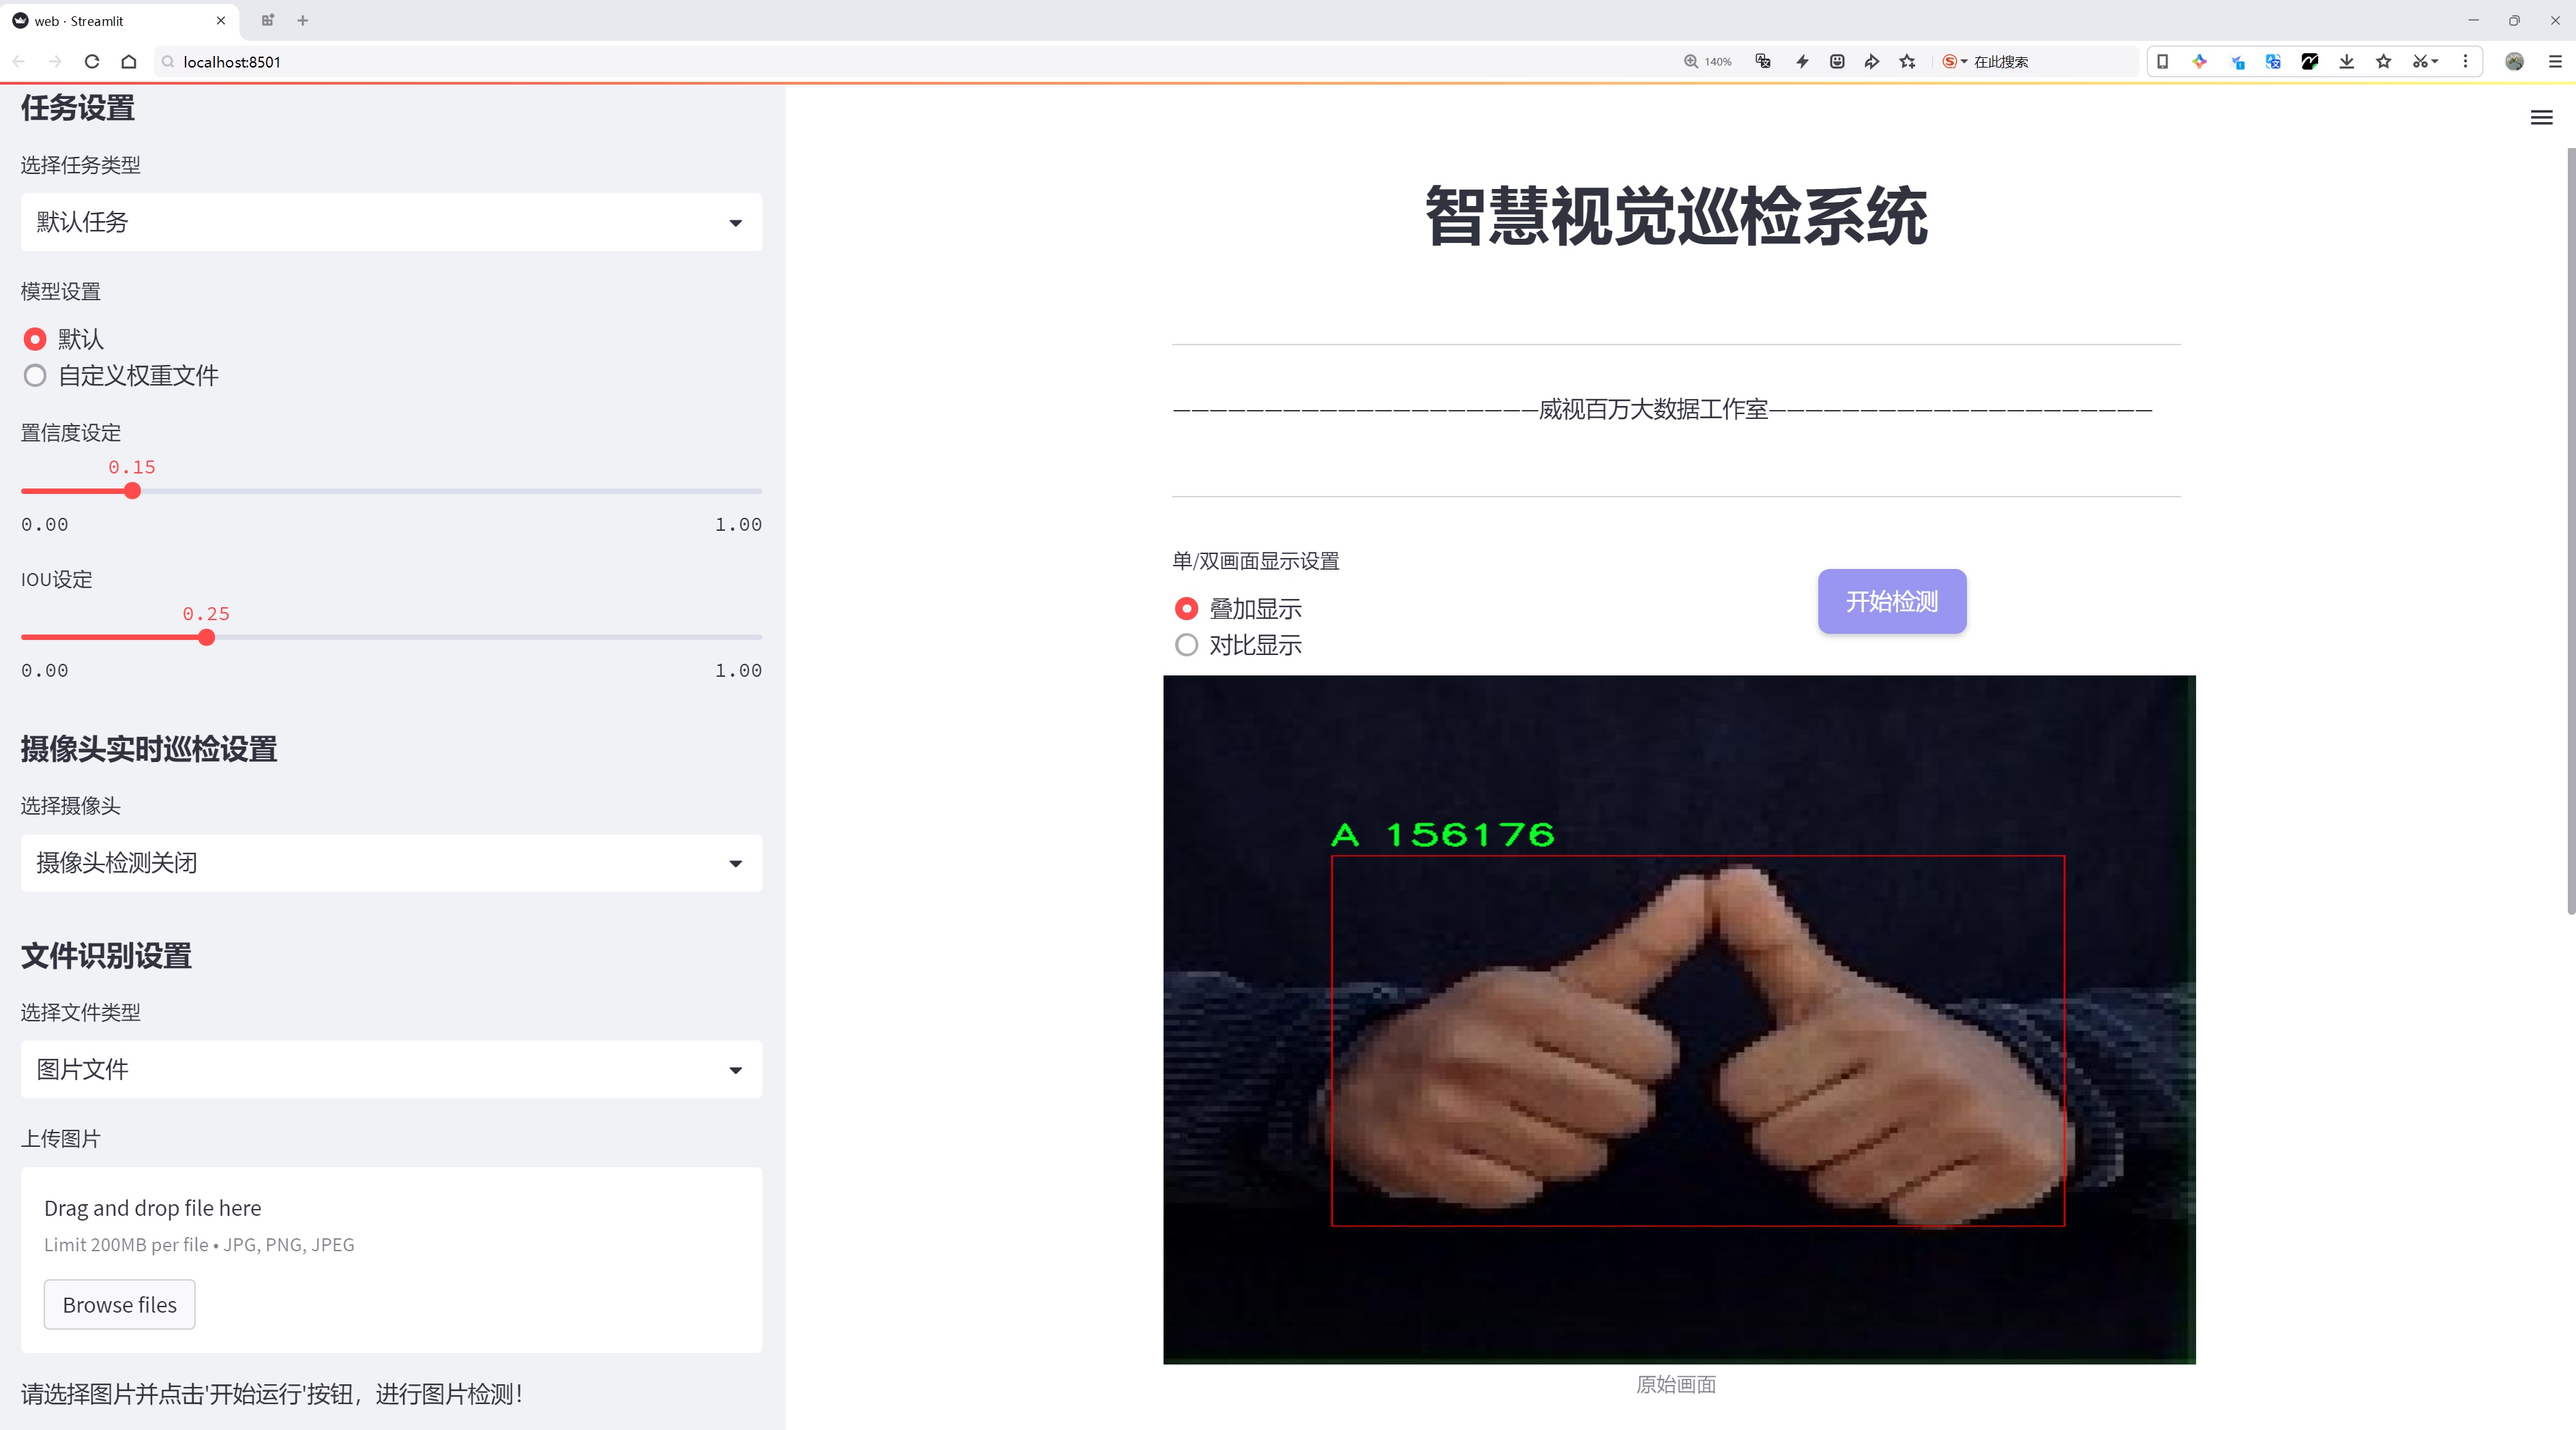Minimize the browser window
The height and width of the screenshot is (1430, 2576).
tap(2473, 20)
